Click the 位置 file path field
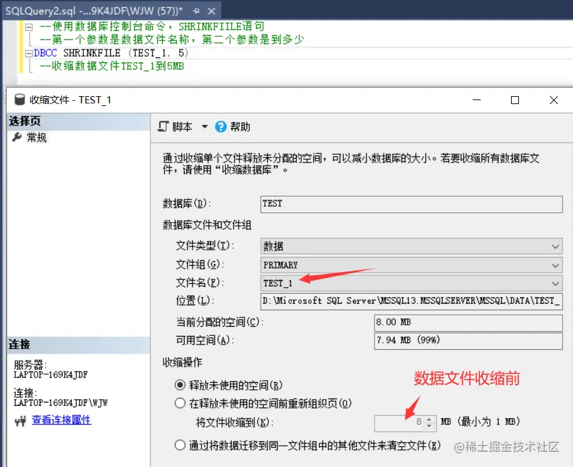This screenshot has height=467, width=573. click(411, 301)
